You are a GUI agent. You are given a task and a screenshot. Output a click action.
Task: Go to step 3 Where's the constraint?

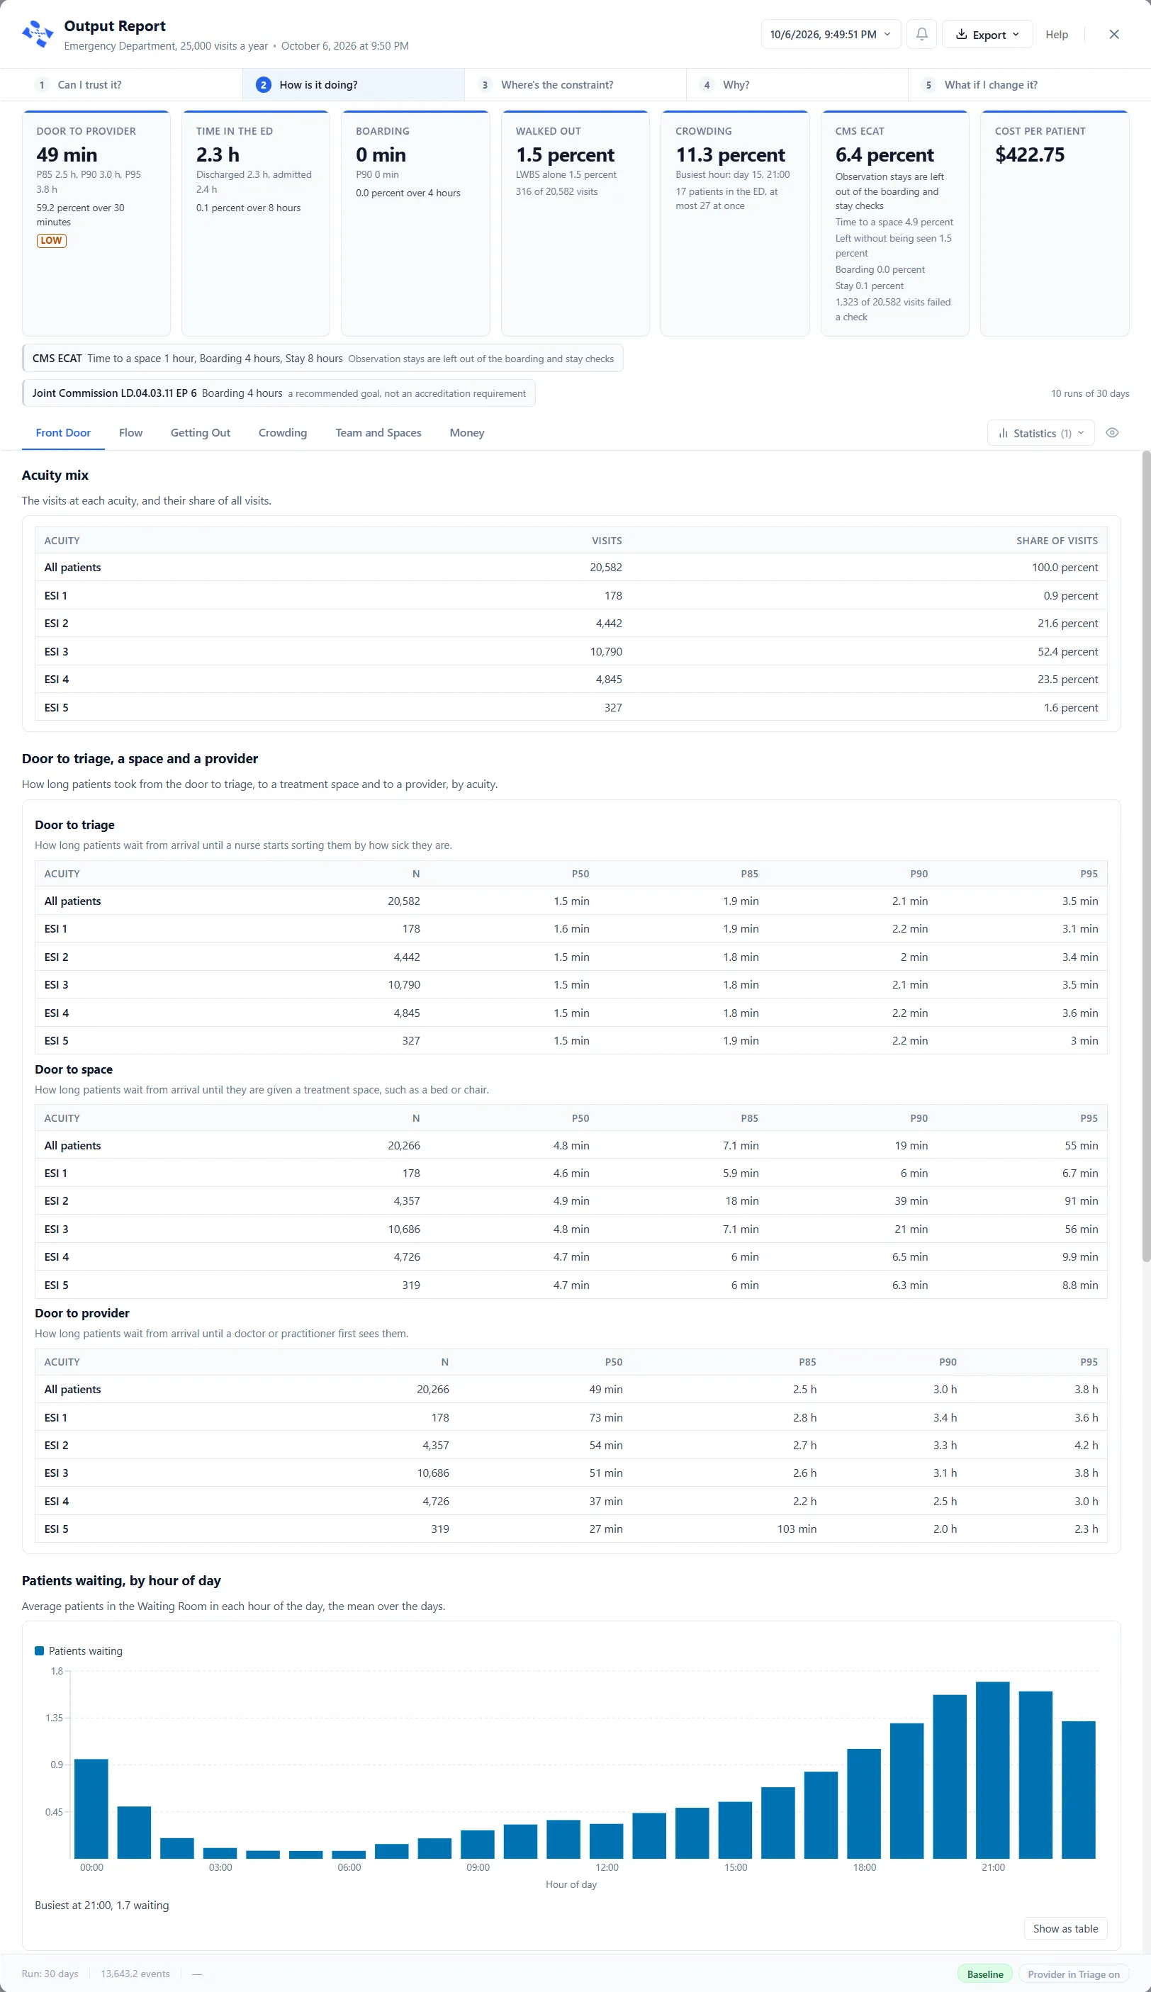coord(575,84)
